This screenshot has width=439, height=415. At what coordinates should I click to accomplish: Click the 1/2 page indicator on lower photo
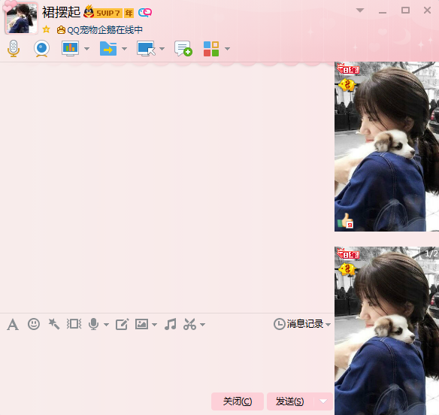pyautogui.click(x=430, y=253)
